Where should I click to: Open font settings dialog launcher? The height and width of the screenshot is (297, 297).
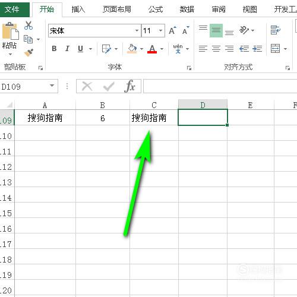click(x=189, y=68)
